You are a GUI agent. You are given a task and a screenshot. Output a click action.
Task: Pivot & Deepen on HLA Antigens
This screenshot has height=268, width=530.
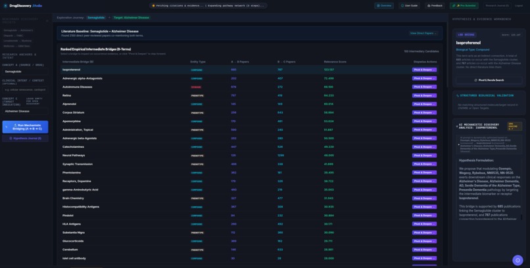(x=424, y=224)
